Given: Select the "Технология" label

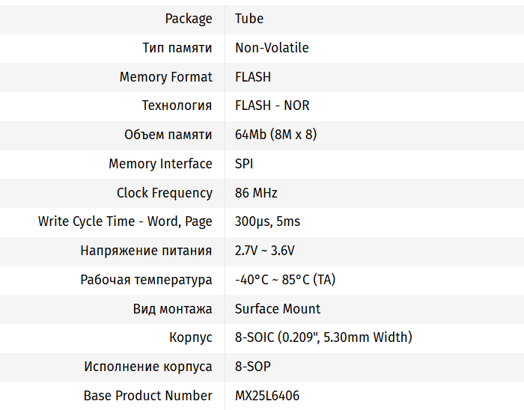Looking at the screenshot, I should click(x=177, y=105).
